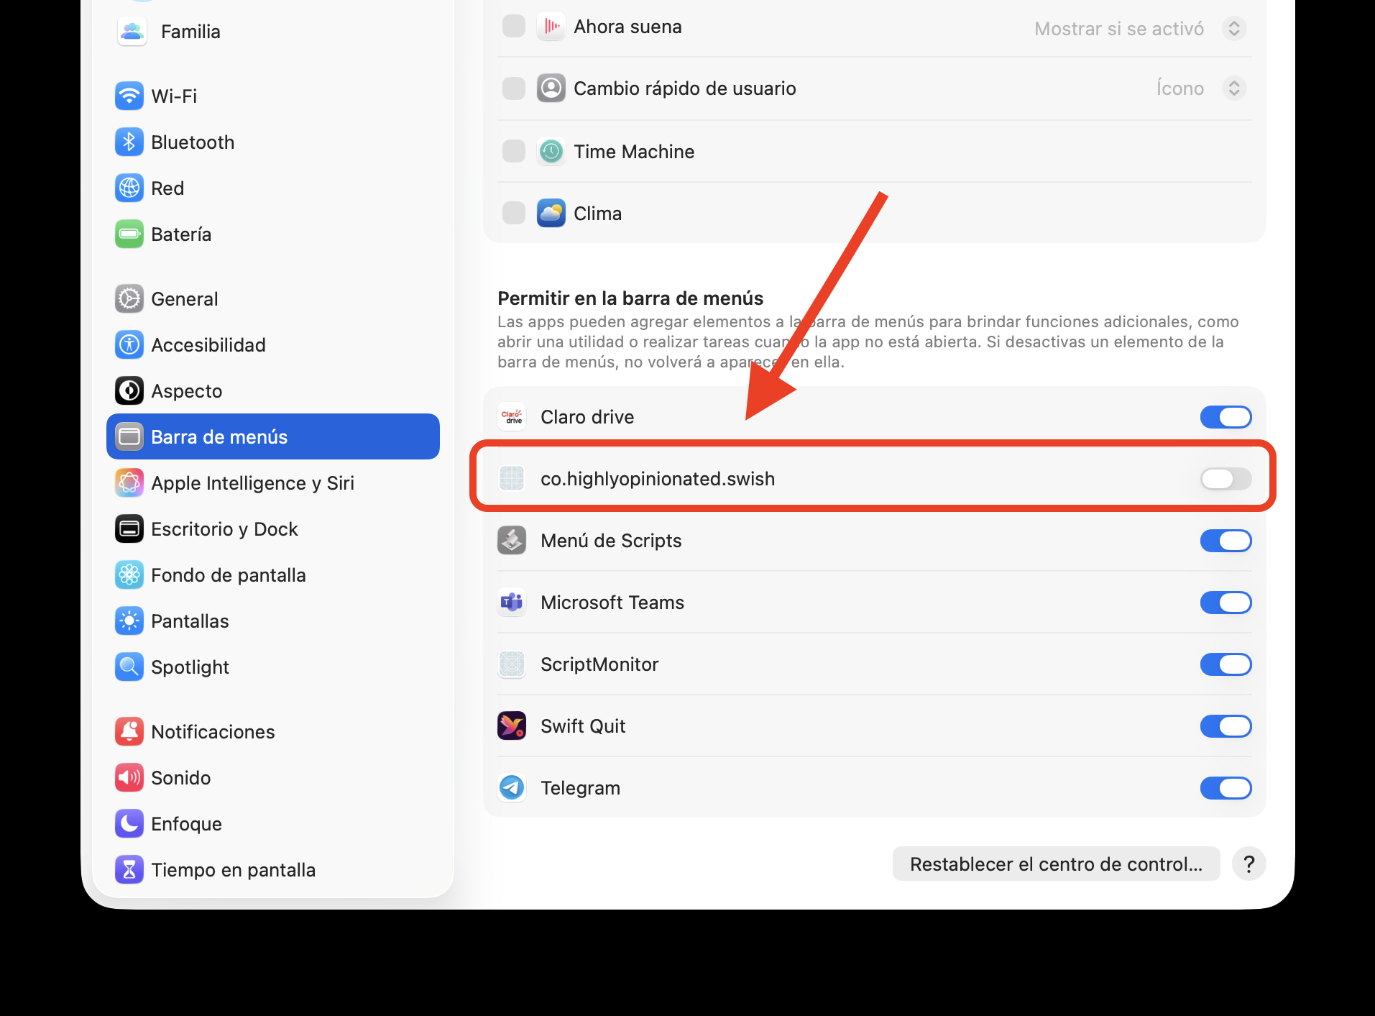Image resolution: width=1375 pixels, height=1016 pixels.
Task: Click the Cambio rápido de usuario icon
Action: pos(551,88)
